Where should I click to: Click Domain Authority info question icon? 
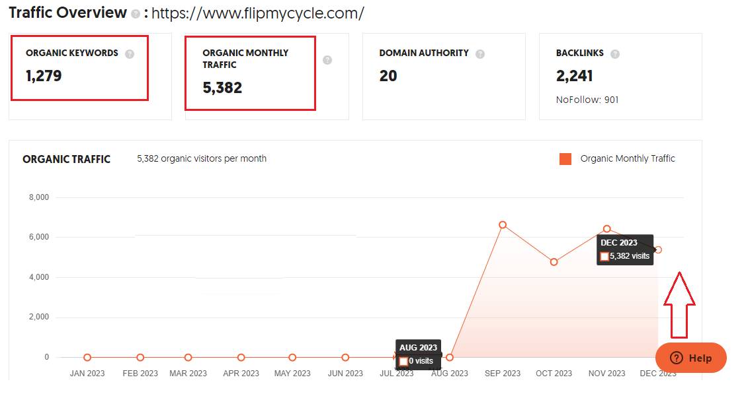tap(480, 54)
